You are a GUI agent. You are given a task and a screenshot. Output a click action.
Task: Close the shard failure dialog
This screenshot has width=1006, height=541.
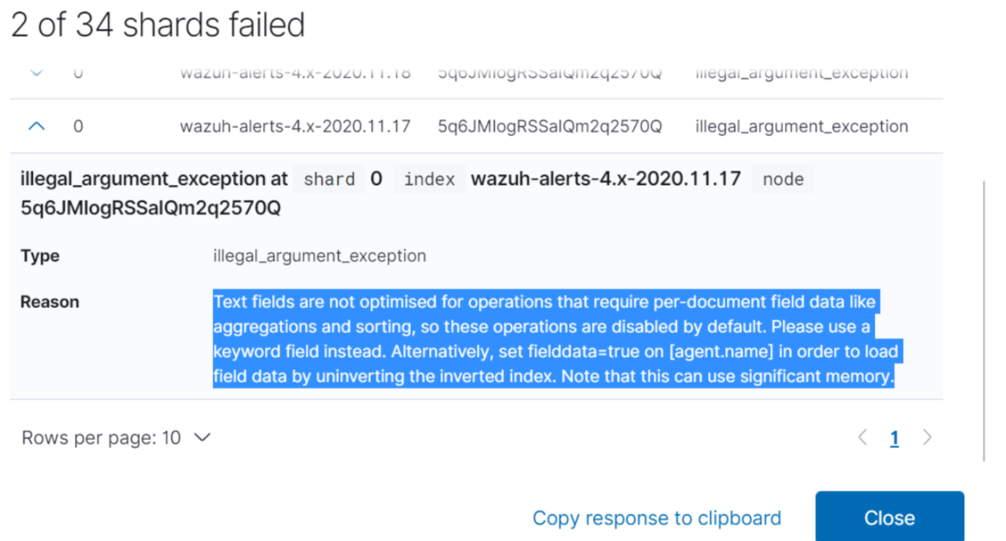click(x=889, y=518)
